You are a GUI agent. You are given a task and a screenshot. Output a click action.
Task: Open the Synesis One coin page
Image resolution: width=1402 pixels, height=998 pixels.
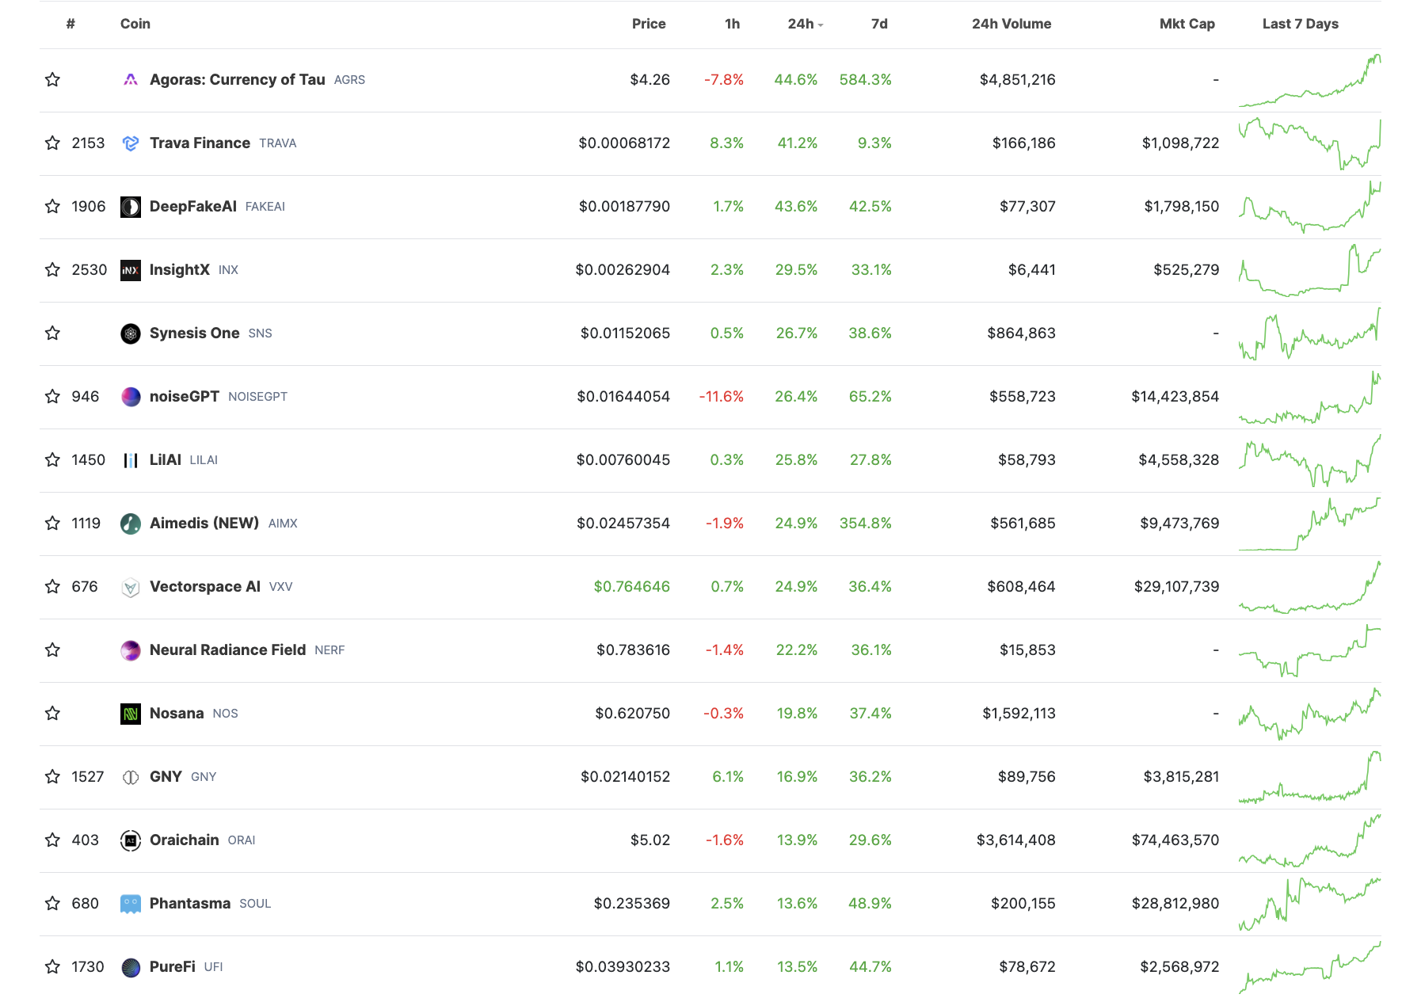194,333
